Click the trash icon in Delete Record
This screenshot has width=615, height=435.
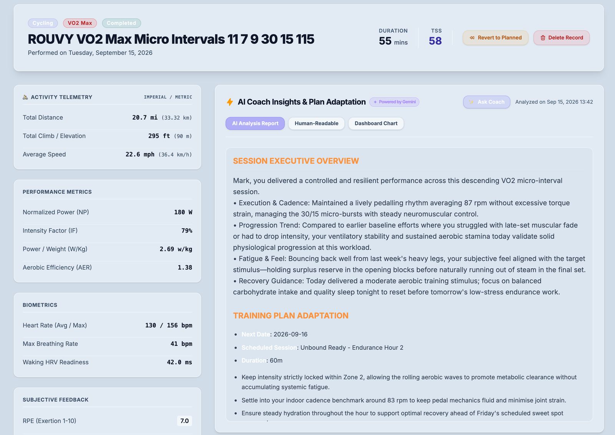543,38
